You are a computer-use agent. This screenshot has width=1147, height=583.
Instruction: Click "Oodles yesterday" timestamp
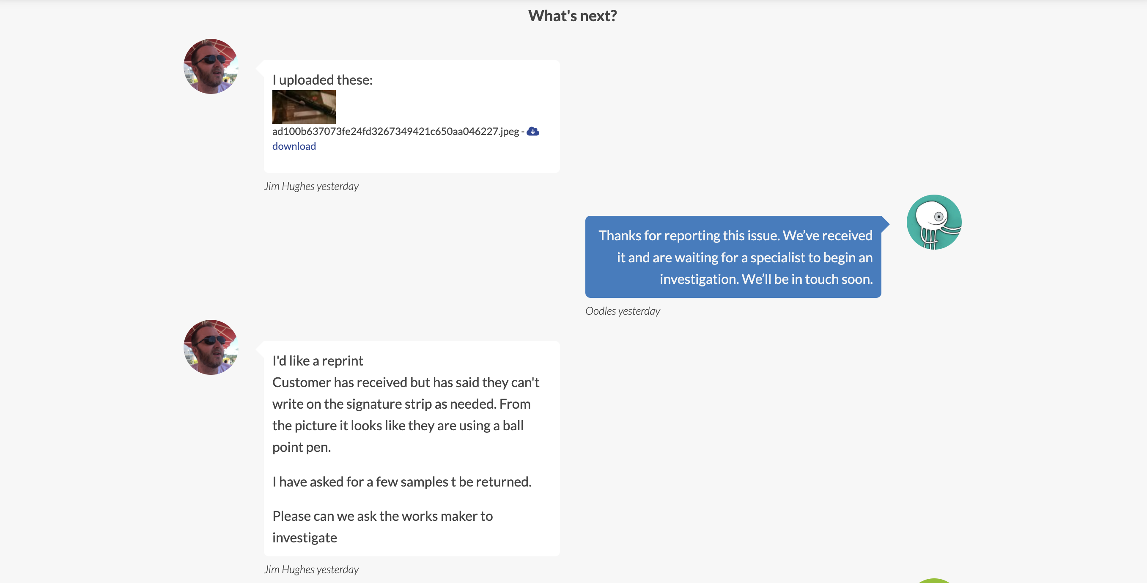622,311
